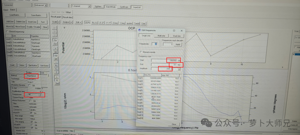Open the Frequencies editor button in method grid

[39, 95]
